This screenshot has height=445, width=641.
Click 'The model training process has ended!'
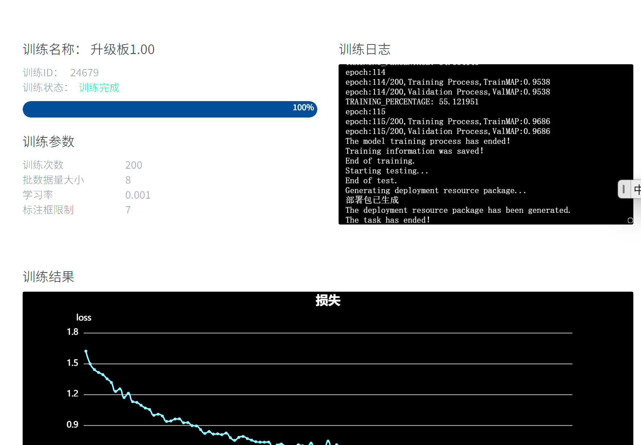(x=428, y=141)
